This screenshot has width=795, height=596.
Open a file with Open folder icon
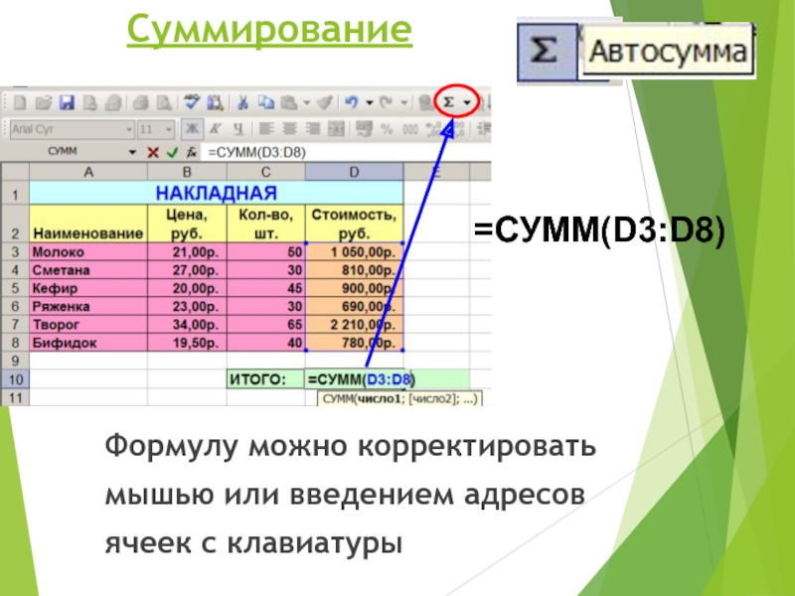(x=44, y=103)
